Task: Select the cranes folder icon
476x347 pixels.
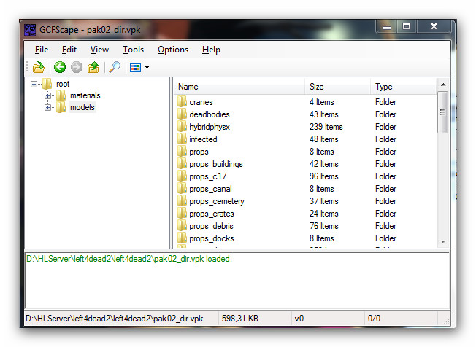Action: 182,102
